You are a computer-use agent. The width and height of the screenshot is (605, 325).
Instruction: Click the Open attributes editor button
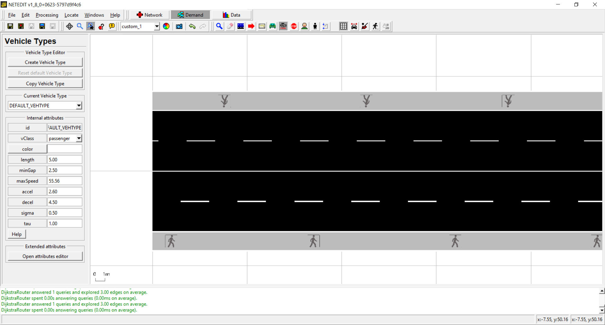(45, 257)
